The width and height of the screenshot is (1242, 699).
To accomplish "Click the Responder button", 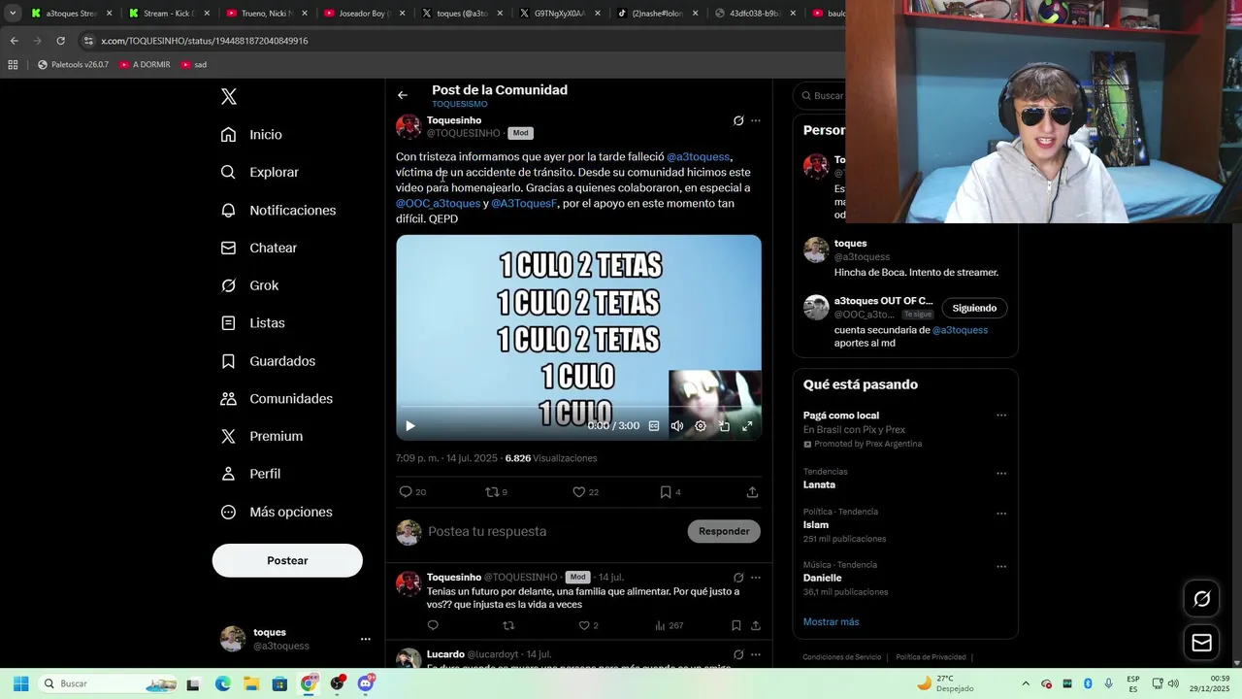I will pyautogui.click(x=724, y=531).
